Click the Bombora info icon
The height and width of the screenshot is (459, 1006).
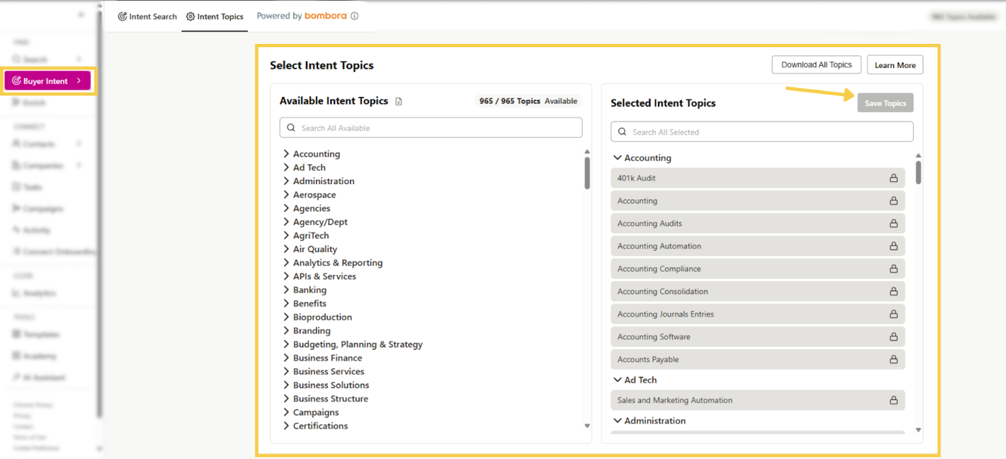click(x=354, y=16)
